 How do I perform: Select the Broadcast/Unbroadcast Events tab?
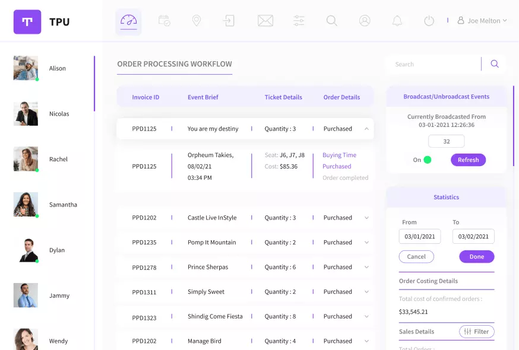pos(446,97)
